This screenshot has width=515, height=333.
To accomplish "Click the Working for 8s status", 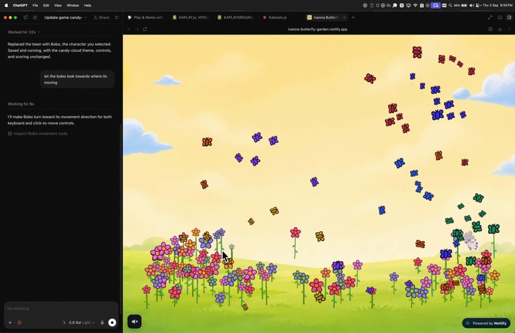I will tap(20, 104).
